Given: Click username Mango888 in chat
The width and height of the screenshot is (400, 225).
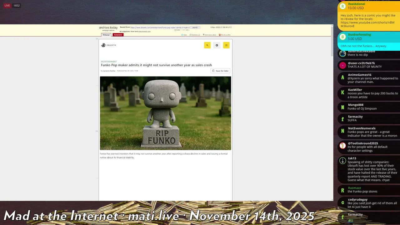Looking at the screenshot, I should pos(356,105).
